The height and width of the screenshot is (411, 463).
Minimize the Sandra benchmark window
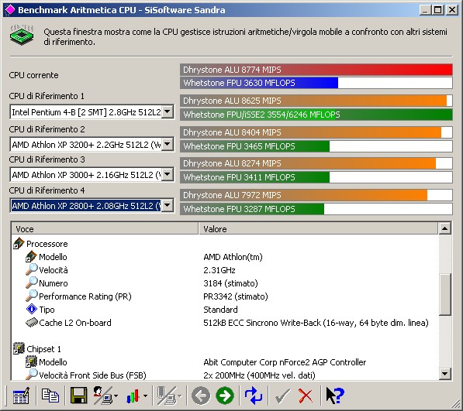(x=425, y=10)
